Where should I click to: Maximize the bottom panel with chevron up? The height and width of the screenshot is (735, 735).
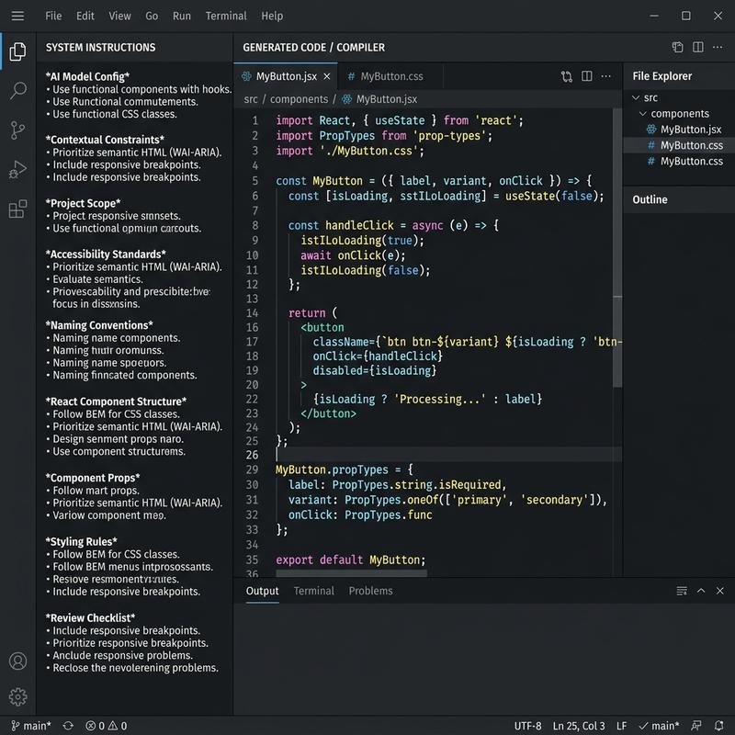(701, 591)
